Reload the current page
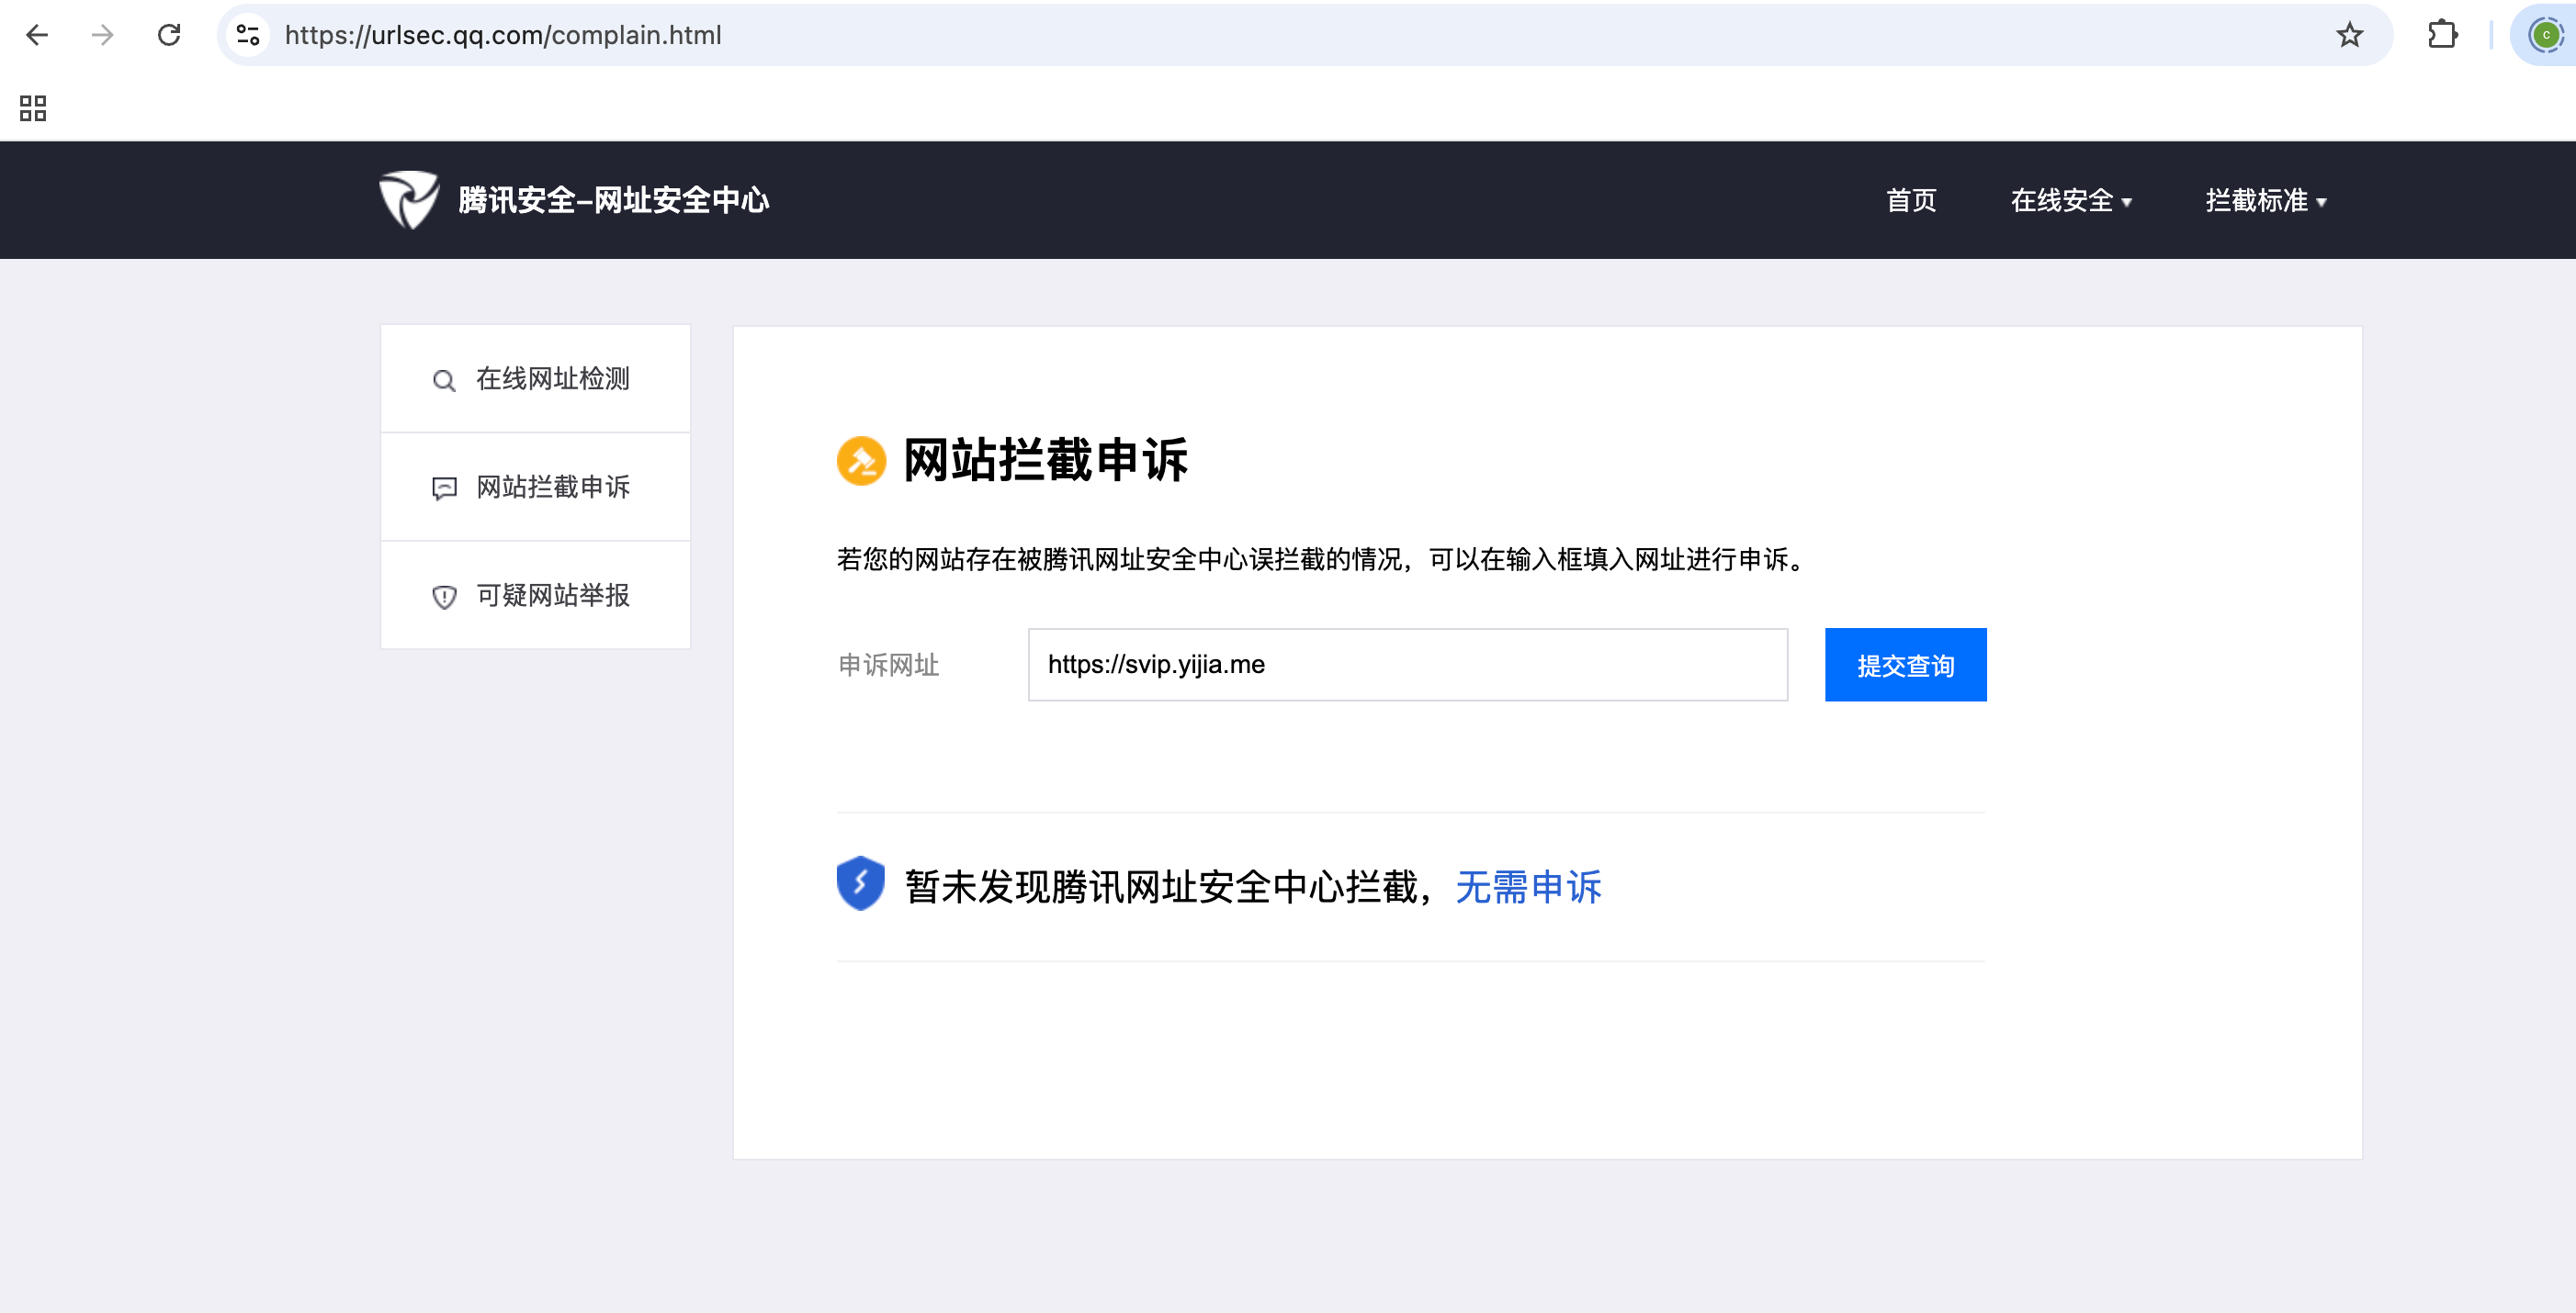Screen dimensions: 2576x1313 click(x=169, y=35)
